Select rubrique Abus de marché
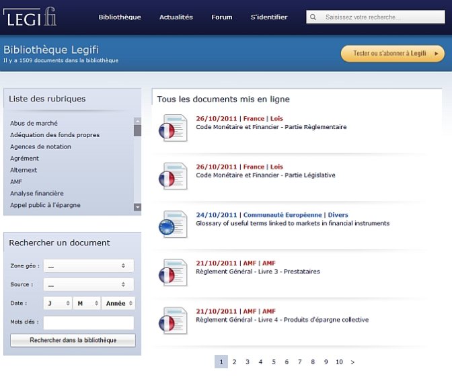 point(34,123)
